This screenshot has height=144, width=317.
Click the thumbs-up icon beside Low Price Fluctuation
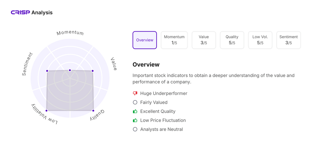coord(135,120)
